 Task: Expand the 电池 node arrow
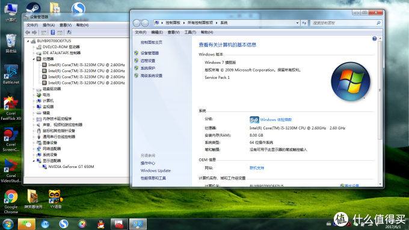click(34, 95)
